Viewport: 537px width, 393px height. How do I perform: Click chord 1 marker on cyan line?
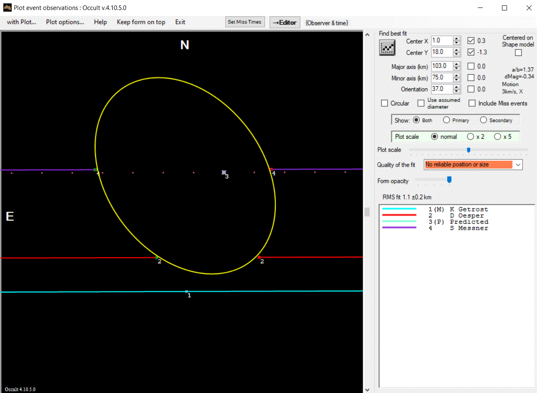(x=187, y=292)
